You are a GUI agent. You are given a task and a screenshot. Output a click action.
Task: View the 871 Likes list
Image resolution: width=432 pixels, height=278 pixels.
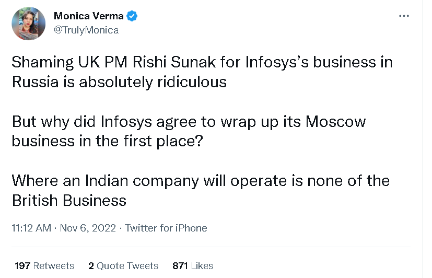[193, 266]
